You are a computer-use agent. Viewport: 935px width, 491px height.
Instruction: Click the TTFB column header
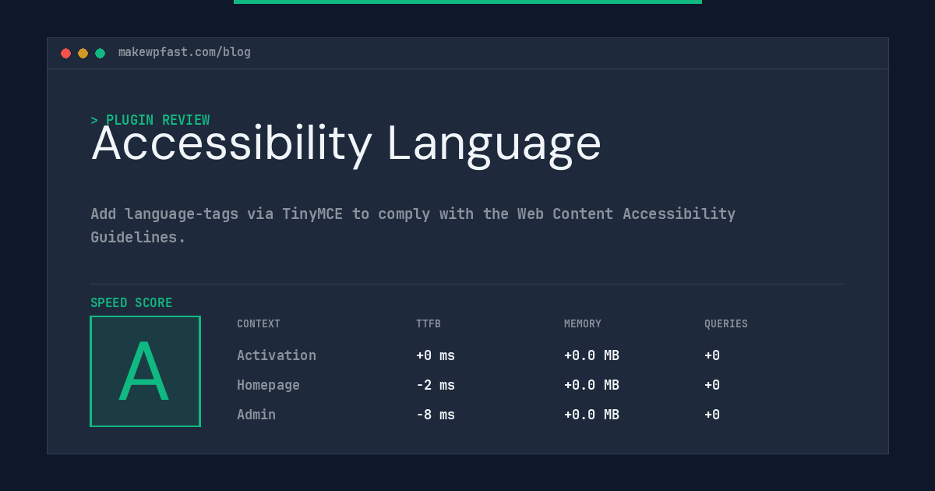click(x=429, y=323)
